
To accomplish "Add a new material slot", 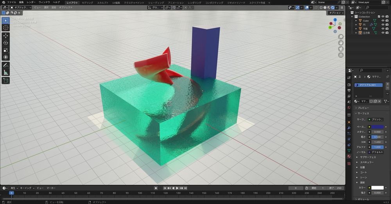I will [387, 84].
